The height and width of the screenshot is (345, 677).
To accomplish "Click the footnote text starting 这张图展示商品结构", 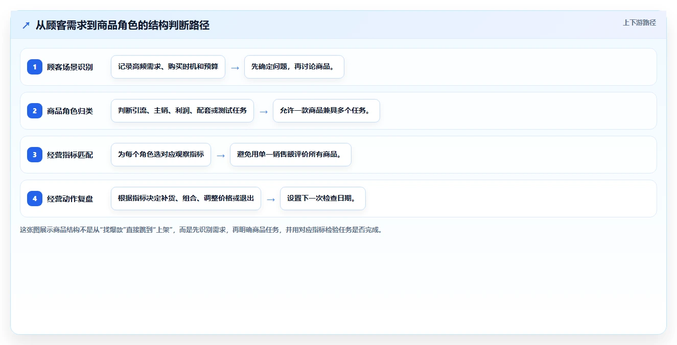I will point(201,230).
